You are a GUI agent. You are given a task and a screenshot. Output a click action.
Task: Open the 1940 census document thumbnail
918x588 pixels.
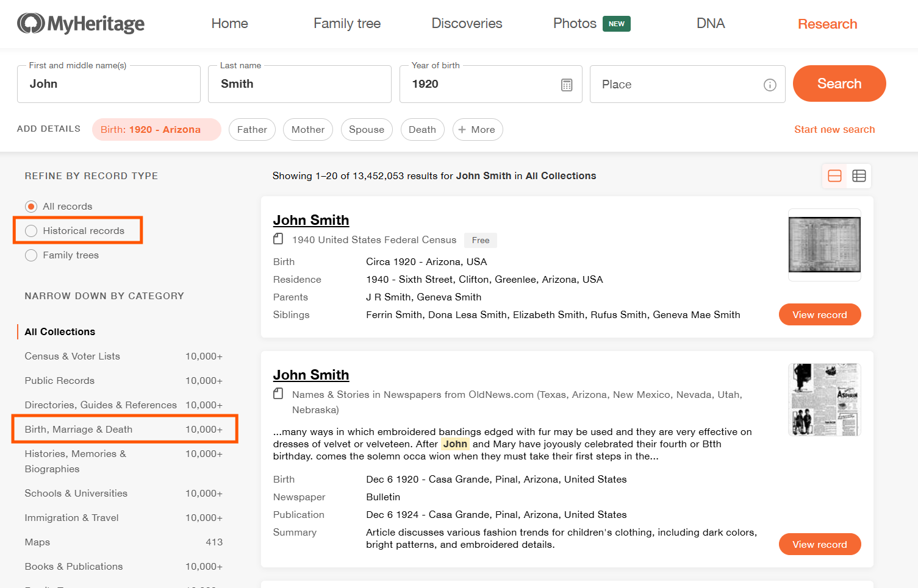tap(825, 244)
